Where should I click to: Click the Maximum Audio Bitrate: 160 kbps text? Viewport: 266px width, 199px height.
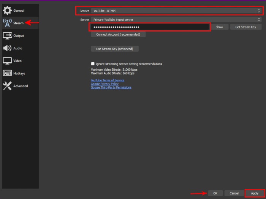(x=112, y=73)
